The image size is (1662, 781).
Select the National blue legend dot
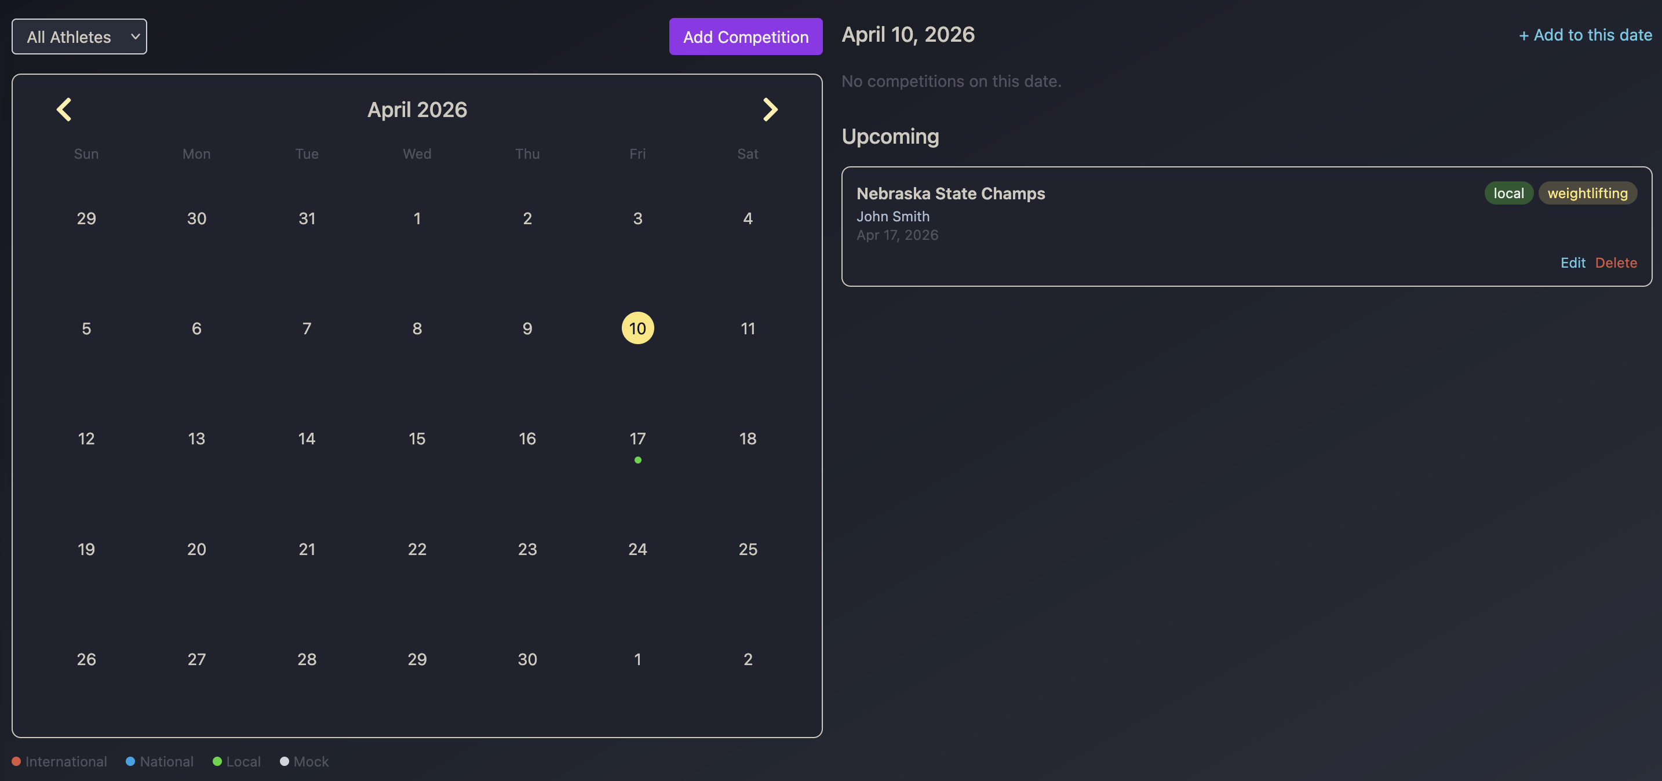coord(130,761)
